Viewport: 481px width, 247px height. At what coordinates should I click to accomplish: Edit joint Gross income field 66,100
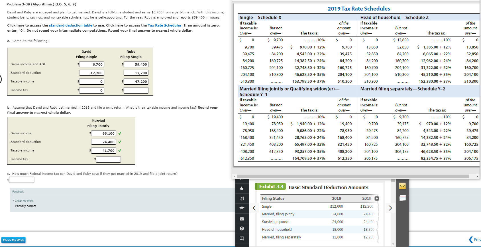103,133
